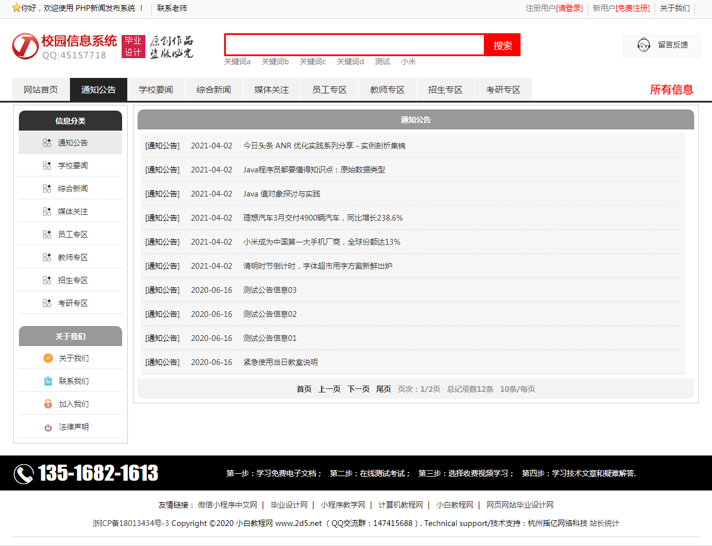This screenshot has width=712, height=546.
Task: Focus the search keyword input box
Action: click(x=355, y=45)
